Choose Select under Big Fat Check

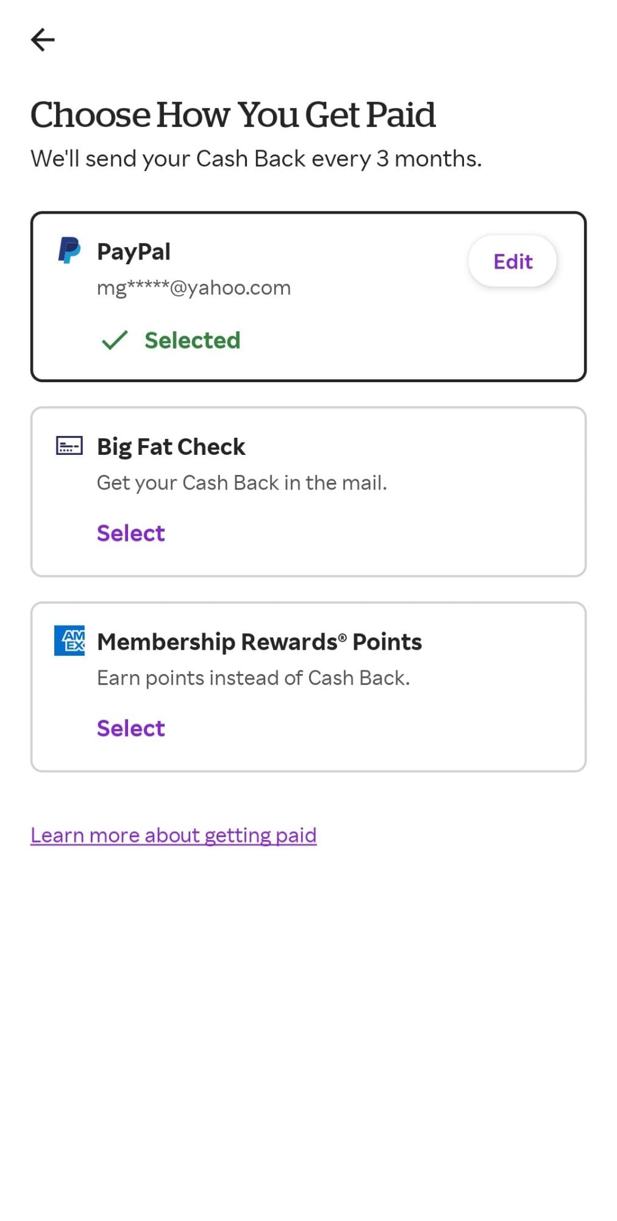[x=130, y=533]
